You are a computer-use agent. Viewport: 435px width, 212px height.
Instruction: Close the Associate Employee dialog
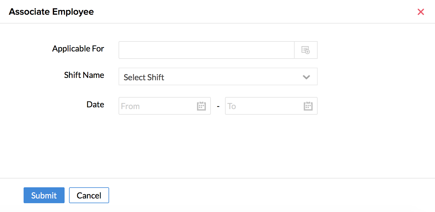(x=421, y=12)
